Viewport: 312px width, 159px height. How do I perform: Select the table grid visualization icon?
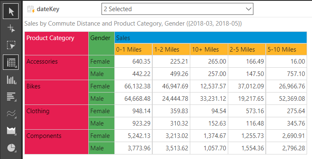[x=11, y=62]
